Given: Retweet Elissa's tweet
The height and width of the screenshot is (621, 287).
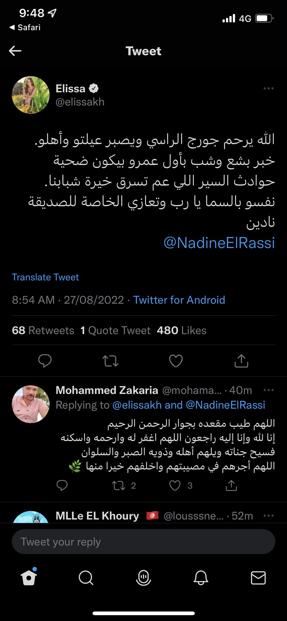Looking at the screenshot, I should point(110,361).
